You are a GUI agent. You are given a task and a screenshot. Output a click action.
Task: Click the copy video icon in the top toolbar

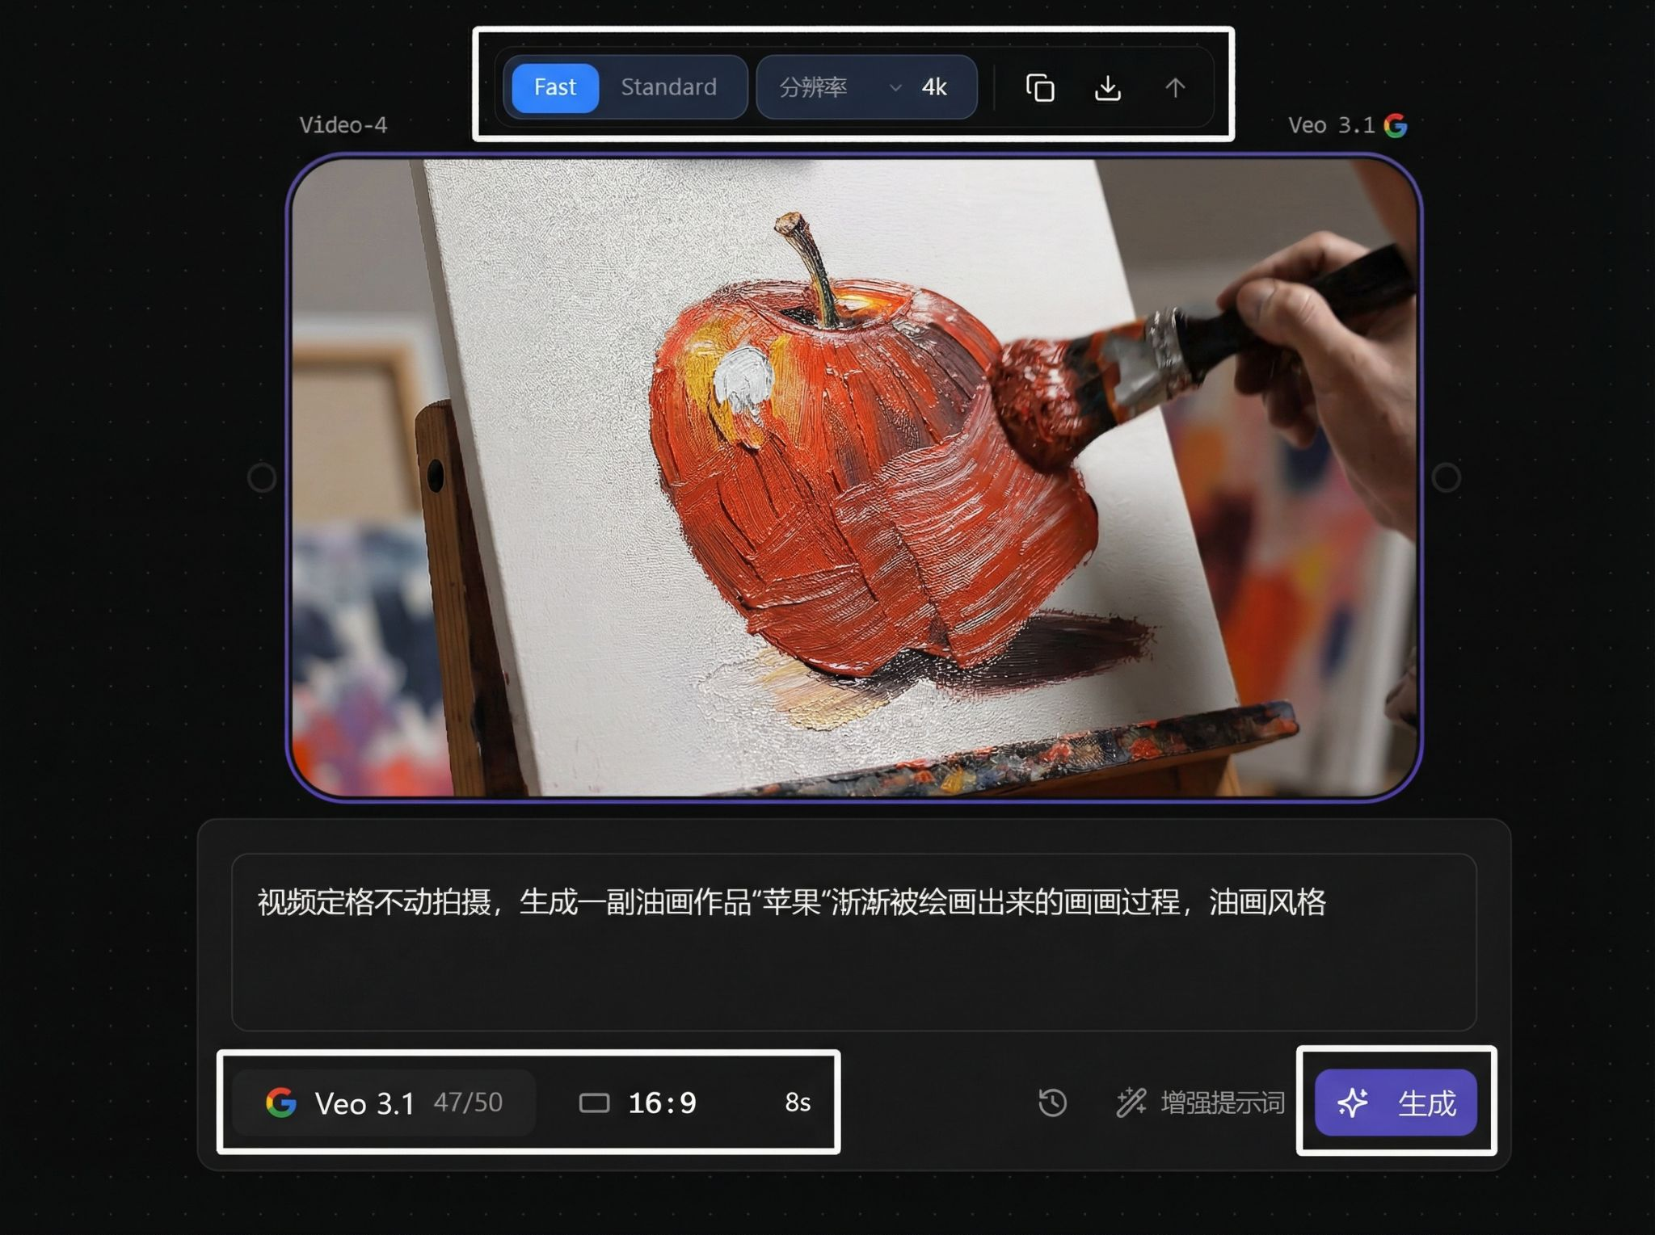point(1041,88)
